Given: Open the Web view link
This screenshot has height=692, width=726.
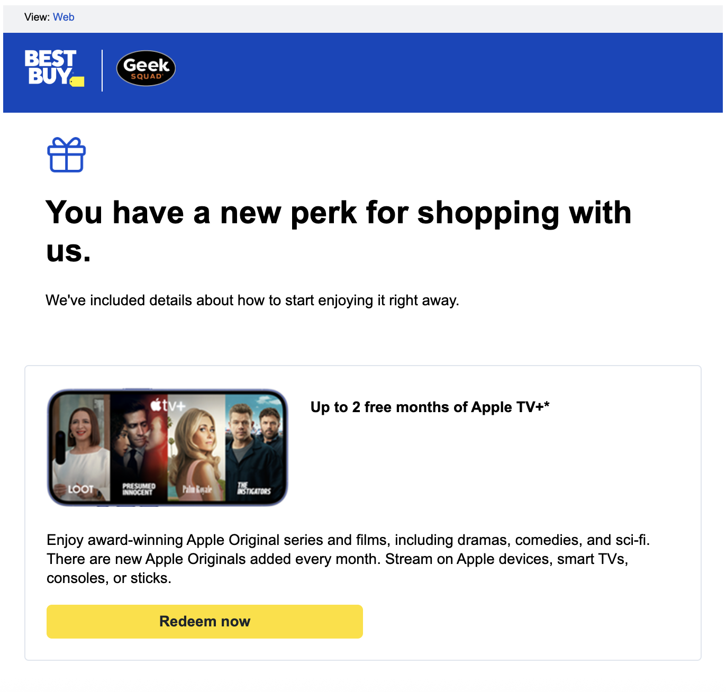Looking at the screenshot, I should 63,17.
